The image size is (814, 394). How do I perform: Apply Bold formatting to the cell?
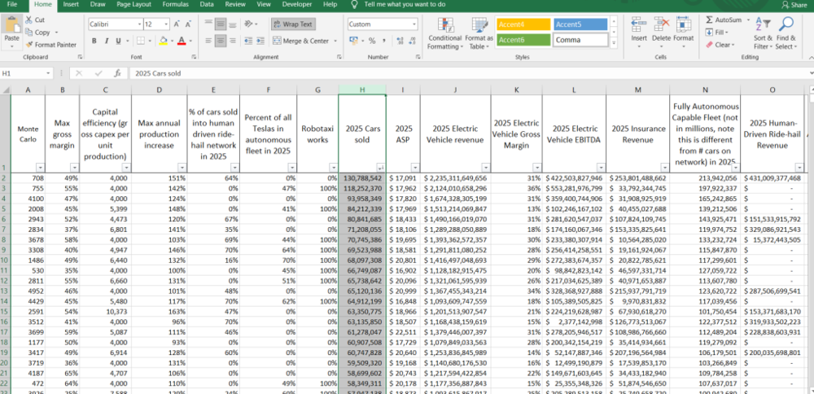click(x=94, y=41)
